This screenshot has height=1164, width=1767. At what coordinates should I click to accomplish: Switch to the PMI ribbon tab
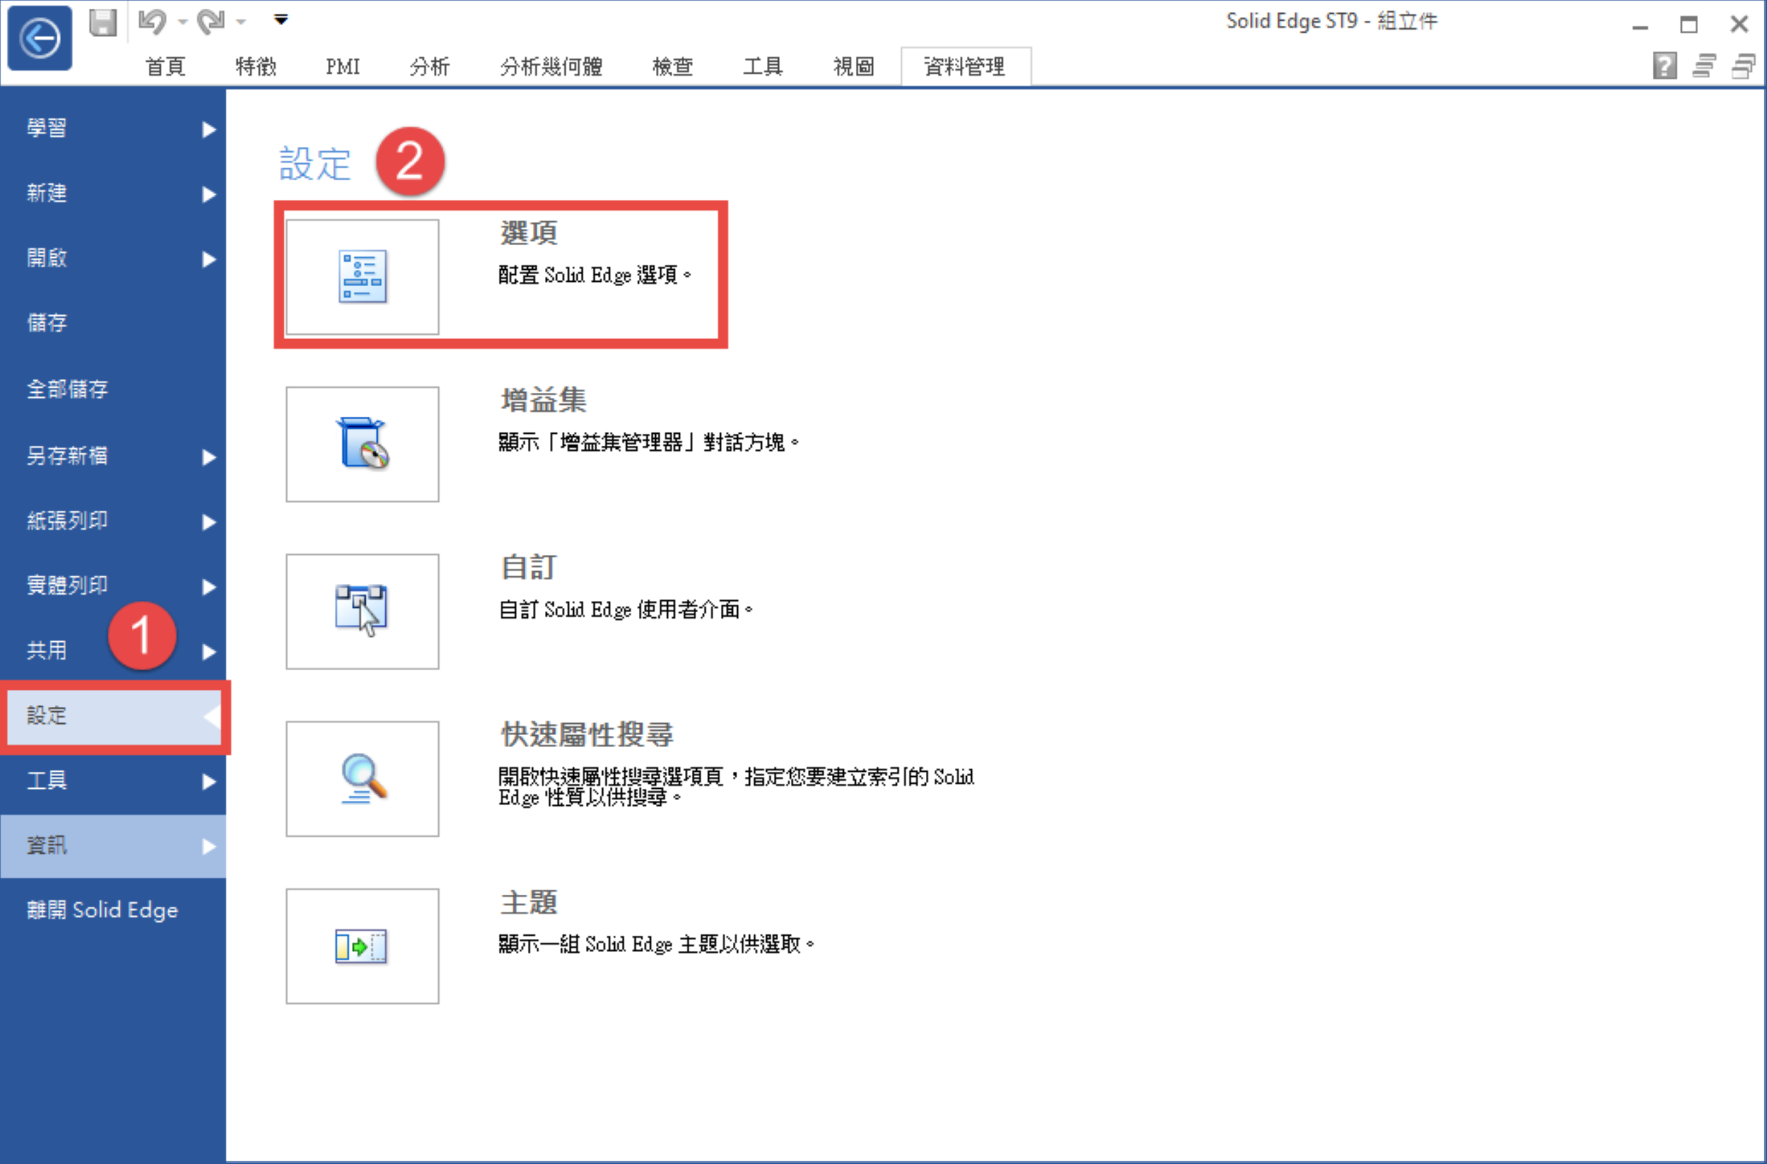342,67
